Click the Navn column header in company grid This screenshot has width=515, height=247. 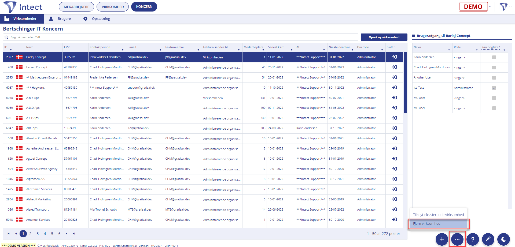coord(30,47)
